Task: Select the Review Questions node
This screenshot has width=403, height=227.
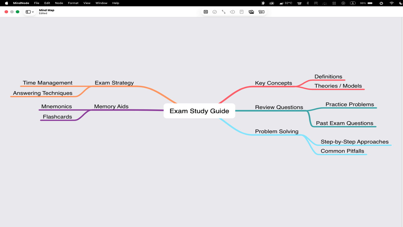Action: pyautogui.click(x=279, y=107)
